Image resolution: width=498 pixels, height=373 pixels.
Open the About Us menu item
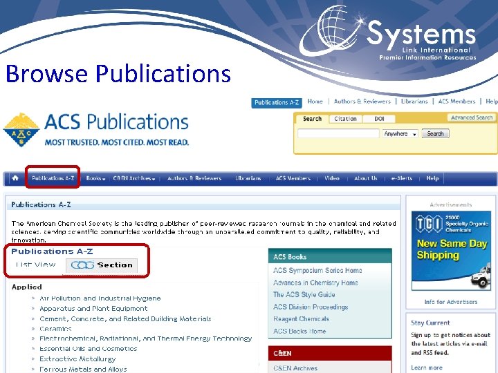point(366,178)
